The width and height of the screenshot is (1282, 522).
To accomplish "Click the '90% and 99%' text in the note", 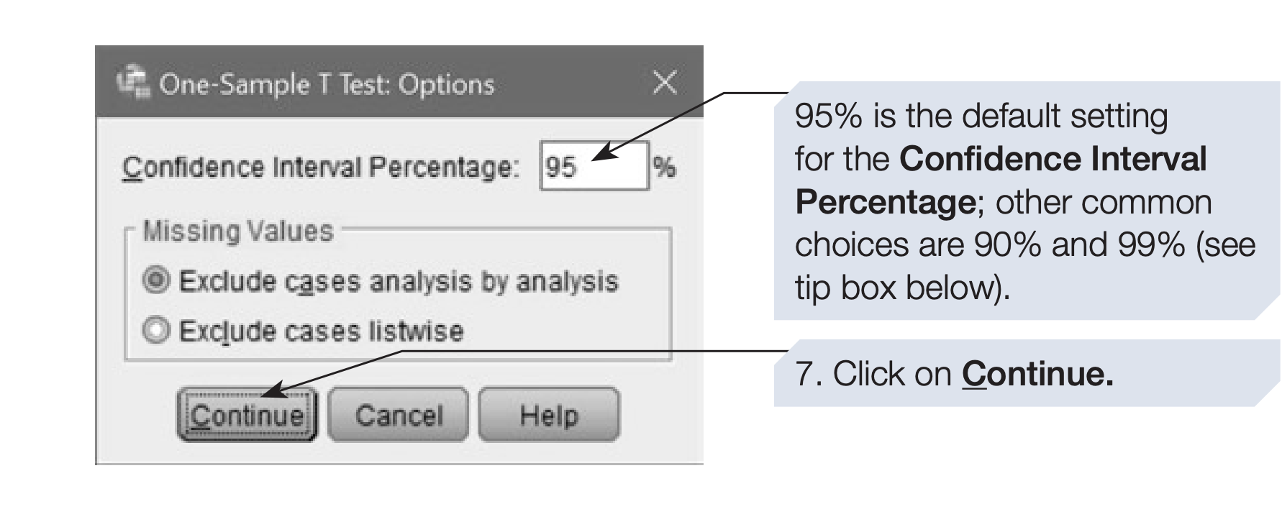I will (x=1079, y=245).
